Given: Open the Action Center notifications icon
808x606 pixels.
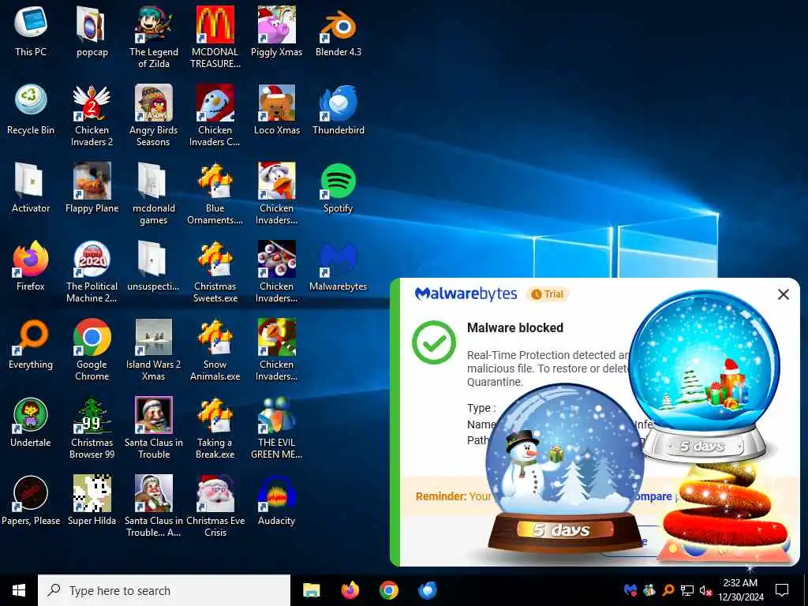Looking at the screenshot, I should [782, 590].
